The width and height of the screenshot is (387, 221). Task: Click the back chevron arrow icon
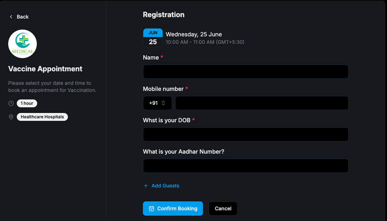(x=11, y=17)
